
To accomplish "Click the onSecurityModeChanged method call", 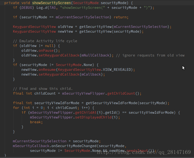I will click(x=74, y=146).
